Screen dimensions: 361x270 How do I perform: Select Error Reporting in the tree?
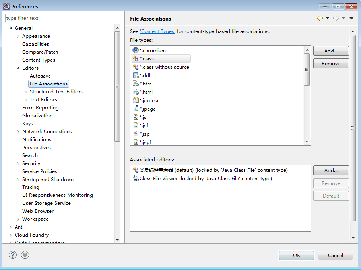pos(40,108)
